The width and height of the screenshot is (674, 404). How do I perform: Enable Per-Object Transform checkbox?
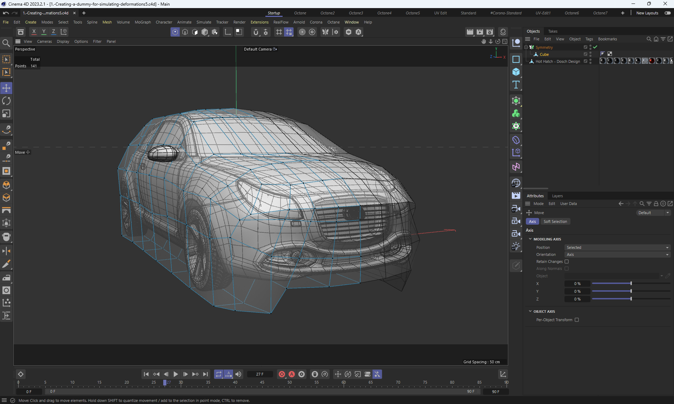(x=577, y=320)
